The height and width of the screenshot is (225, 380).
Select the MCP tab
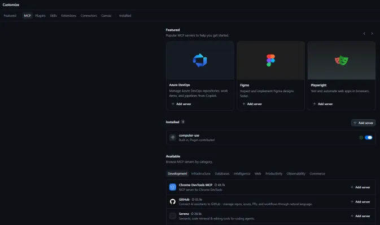28,16
